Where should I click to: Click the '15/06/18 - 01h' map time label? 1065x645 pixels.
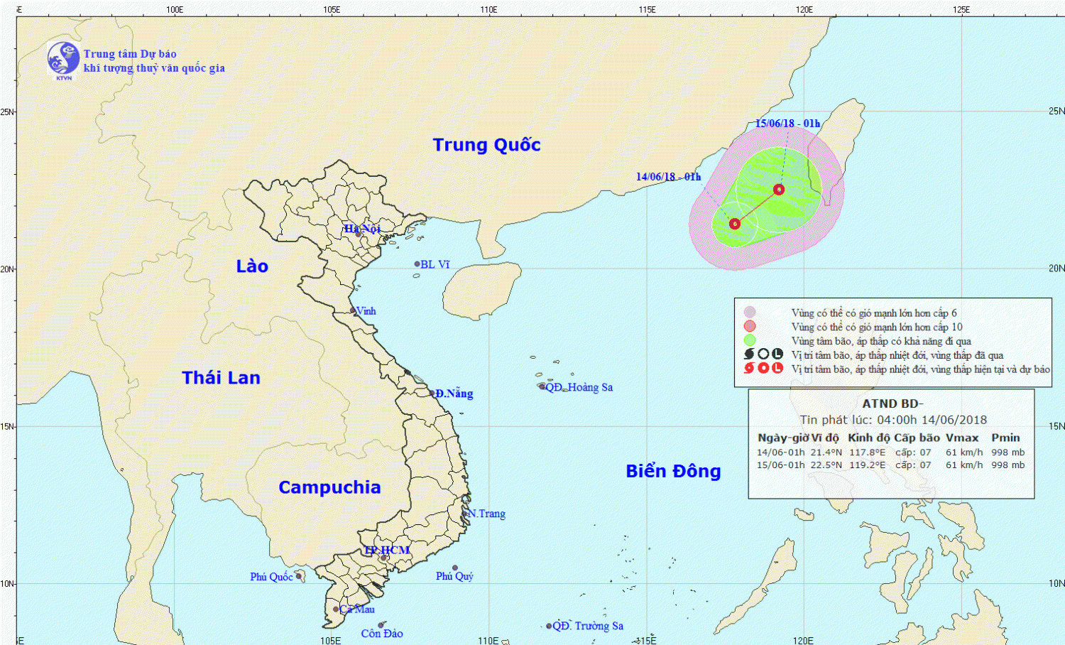pyautogui.click(x=787, y=124)
